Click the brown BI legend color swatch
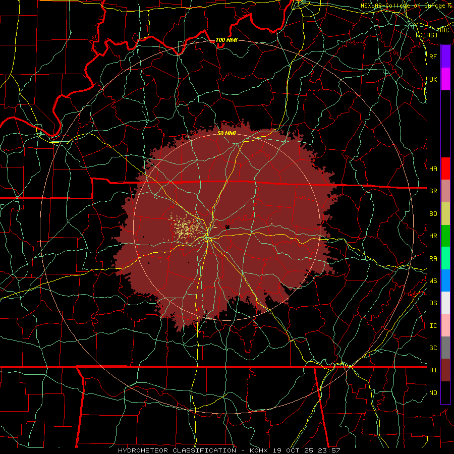454x454 pixels. click(x=445, y=370)
